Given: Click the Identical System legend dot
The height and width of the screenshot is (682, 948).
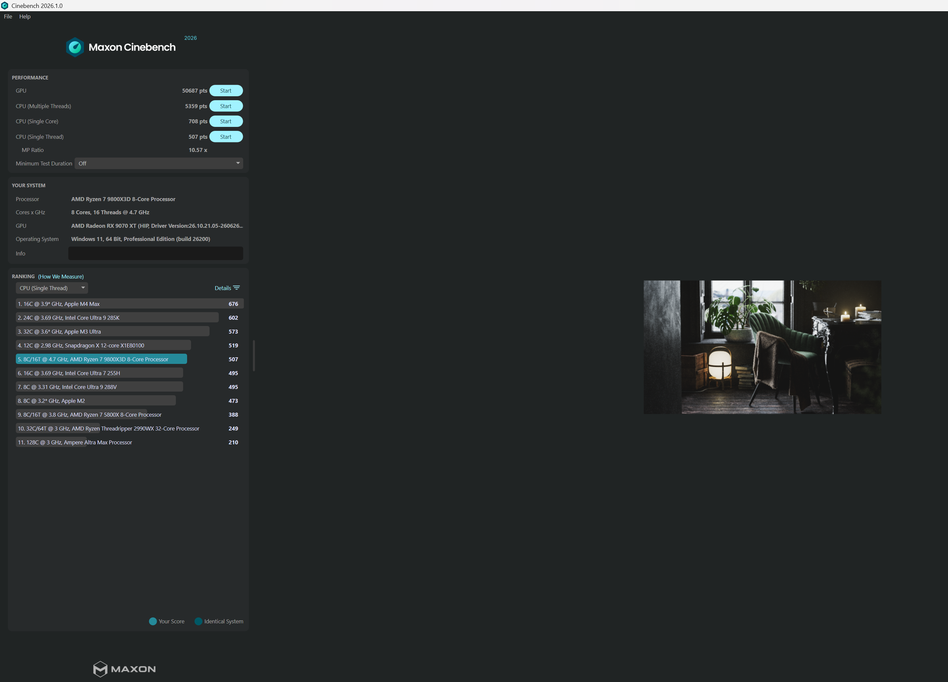Looking at the screenshot, I should [x=199, y=621].
